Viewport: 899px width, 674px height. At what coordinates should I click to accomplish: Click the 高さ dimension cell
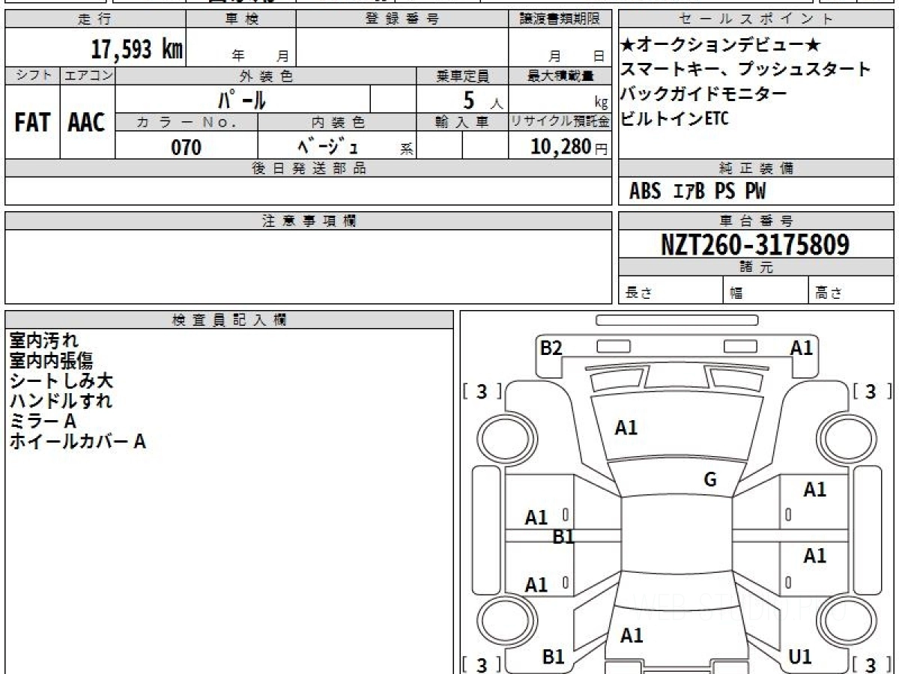click(851, 291)
